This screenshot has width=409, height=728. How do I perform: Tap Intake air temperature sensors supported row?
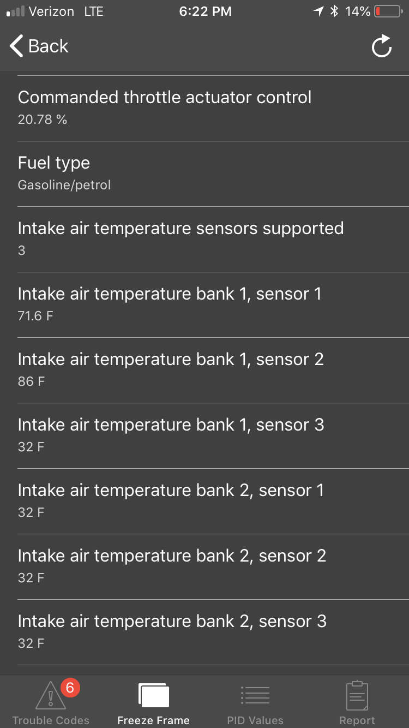pos(204,238)
